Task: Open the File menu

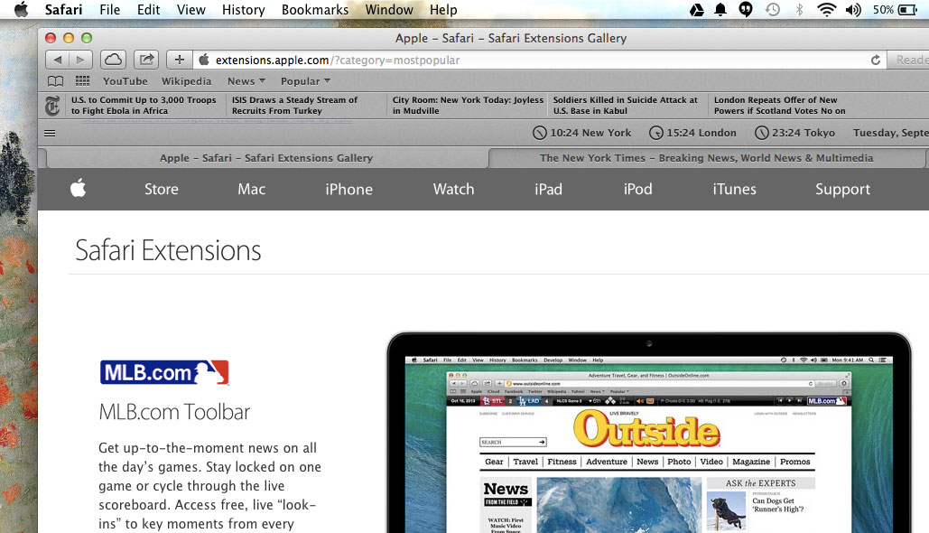Action: pos(109,10)
